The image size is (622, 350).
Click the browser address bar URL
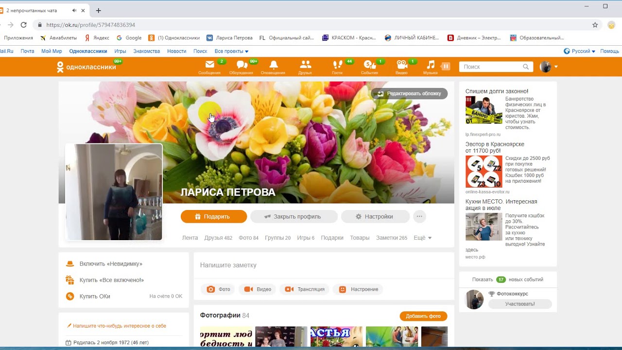click(90, 25)
